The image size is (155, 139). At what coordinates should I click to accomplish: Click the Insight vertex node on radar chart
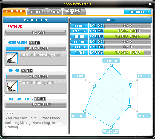click(129, 106)
